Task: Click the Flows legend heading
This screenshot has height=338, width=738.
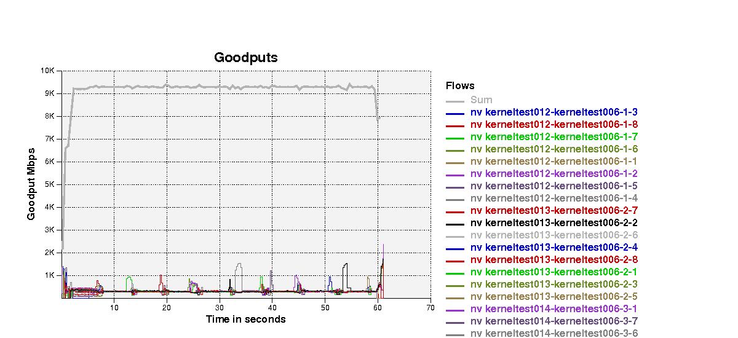Action: [x=460, y=86]
